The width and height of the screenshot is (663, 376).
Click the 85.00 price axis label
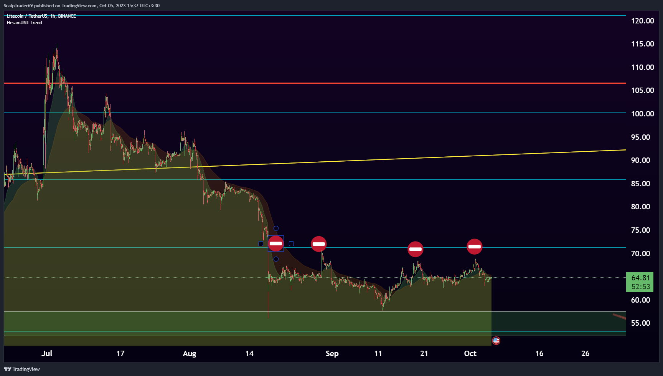(x=641, y=184)
